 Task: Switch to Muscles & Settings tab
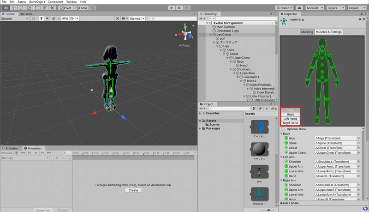tap(328, 32)
